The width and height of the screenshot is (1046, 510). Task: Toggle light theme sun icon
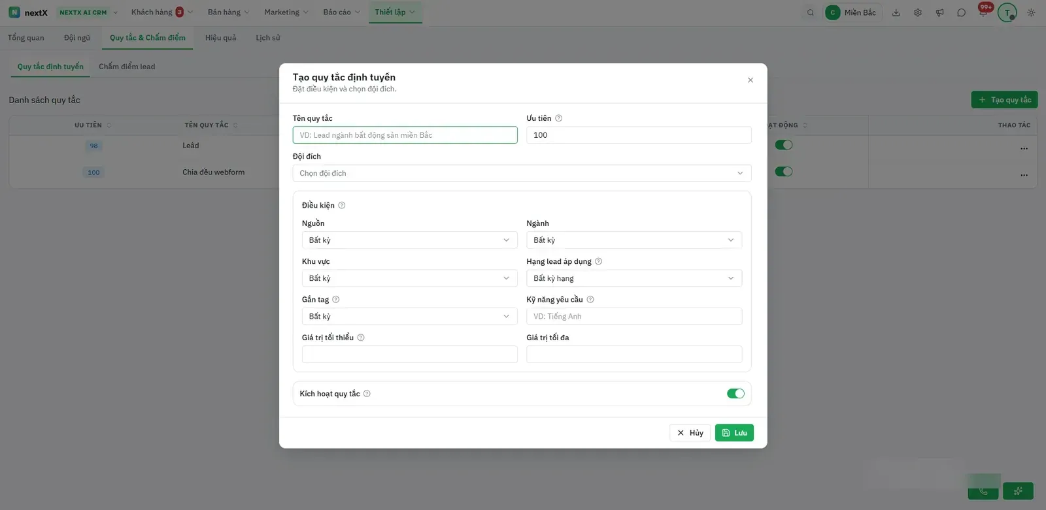(1031, 12)
